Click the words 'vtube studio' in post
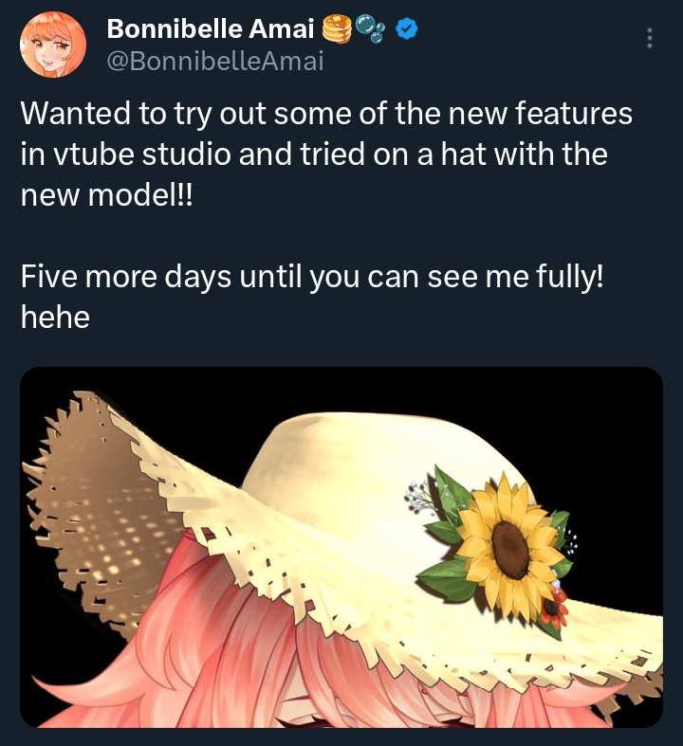Viewport: 683px width, 746px height. 142,155
